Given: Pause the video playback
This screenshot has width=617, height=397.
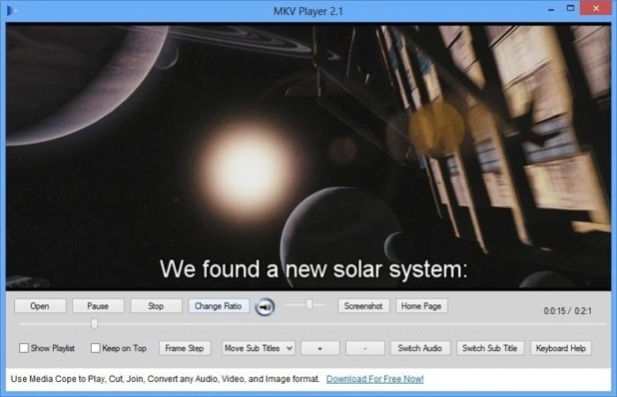Looking at the screenshot, I should pos(98,306).
